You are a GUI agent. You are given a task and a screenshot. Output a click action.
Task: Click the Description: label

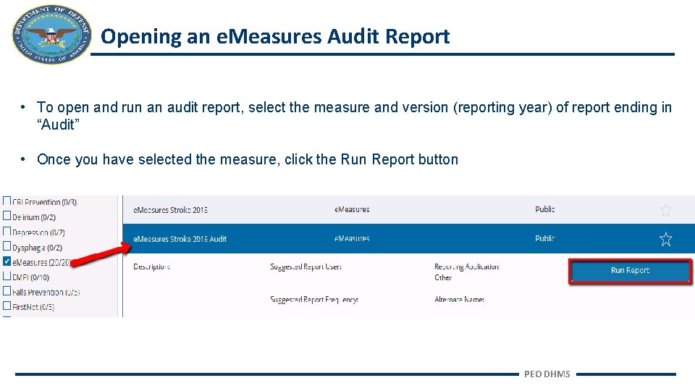click(x=151, y=267)
